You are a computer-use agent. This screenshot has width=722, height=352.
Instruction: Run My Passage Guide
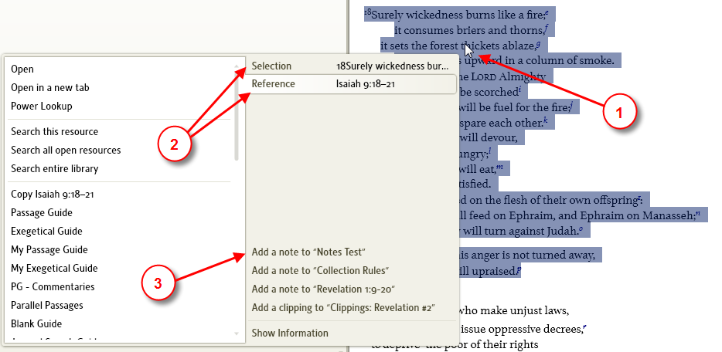point(49,249)
